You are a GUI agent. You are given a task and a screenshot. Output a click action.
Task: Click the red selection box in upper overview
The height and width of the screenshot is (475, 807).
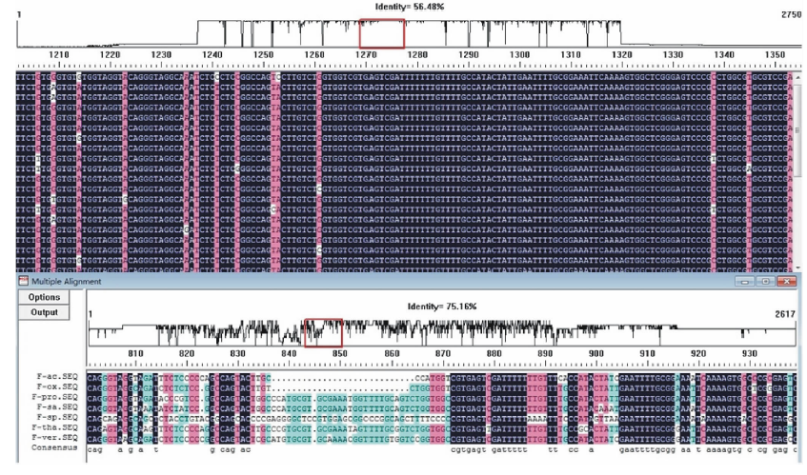(x=382, y=33)
